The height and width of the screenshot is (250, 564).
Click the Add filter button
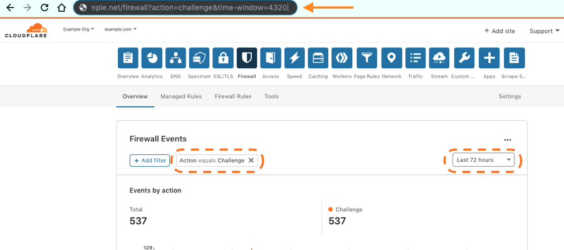(150, 161)
